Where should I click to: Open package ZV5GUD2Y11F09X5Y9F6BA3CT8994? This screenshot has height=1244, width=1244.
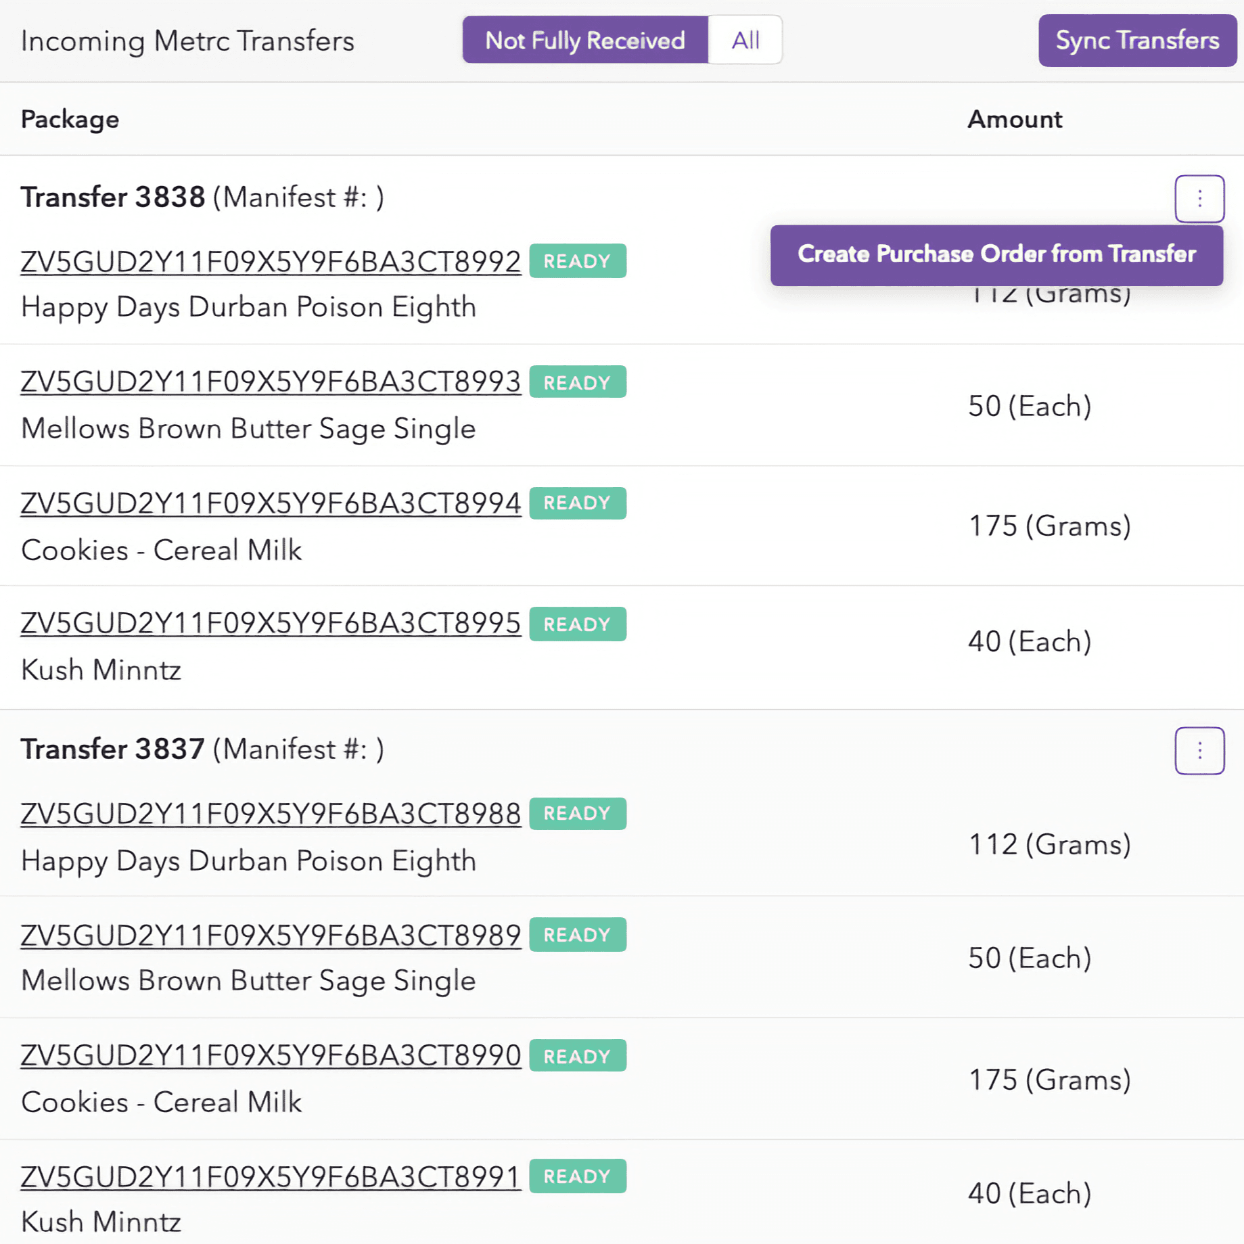(x=270, y=503)
